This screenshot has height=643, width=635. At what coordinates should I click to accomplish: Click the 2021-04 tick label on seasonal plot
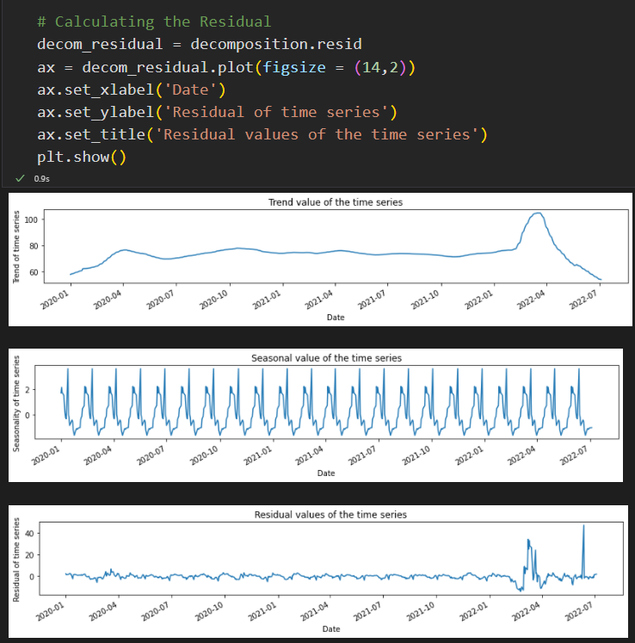(x=310, y=455)
